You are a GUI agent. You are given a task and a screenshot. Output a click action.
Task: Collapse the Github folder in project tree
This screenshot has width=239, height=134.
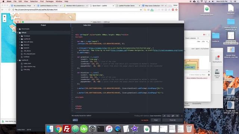[x=18, y=33]
